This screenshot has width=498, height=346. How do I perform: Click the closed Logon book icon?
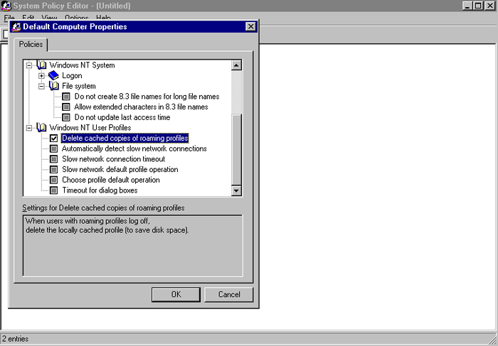53,76
